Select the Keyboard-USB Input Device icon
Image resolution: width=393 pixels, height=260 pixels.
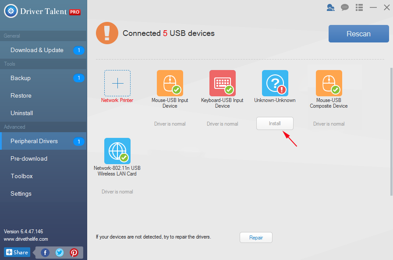pos(222,83)
